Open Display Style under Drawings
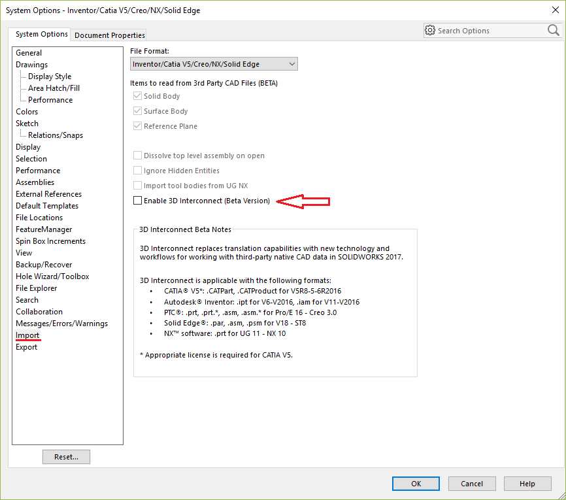Image resolution: width=566 pixels, height=500 pixels. [x=50, y=76]
